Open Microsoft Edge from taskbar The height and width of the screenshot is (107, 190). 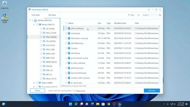pyautogui.click(x=92, y=104)
